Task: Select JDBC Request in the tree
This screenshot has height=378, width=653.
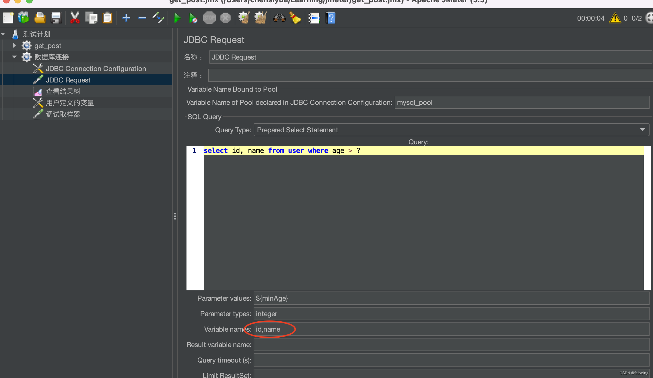Action: pyautogui.click(x=68, y=80)
